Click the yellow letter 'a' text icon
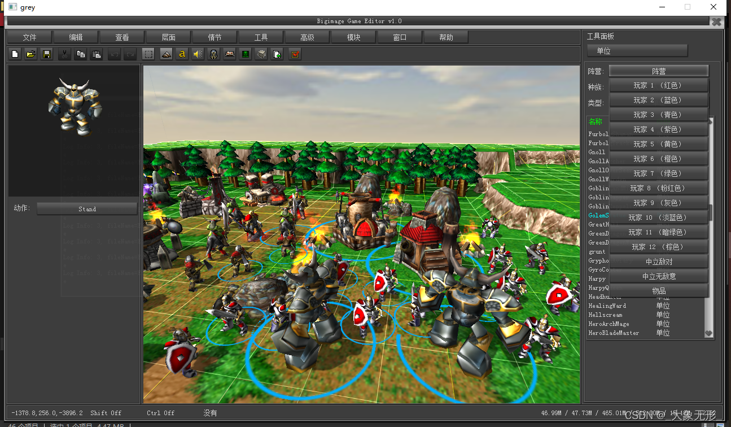Viewport: 731px width, 427px height. [x=182, y=54]
